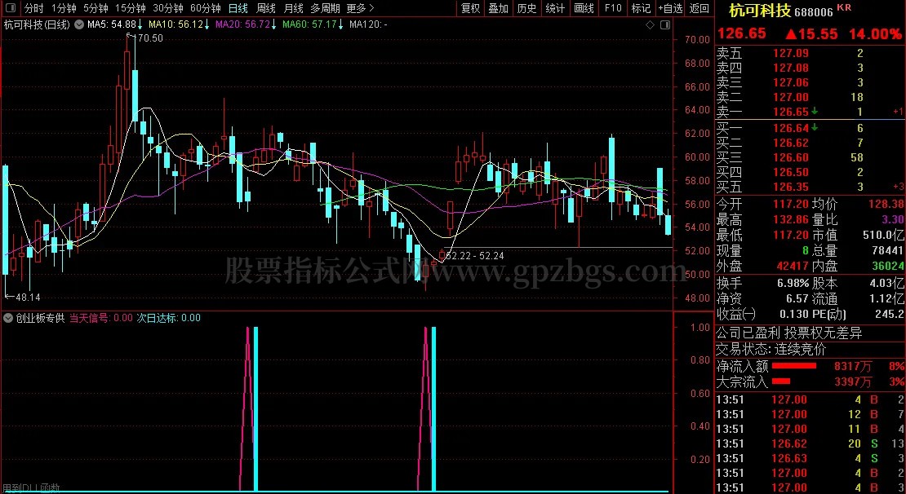
Task: Click the 杭可科技 stock name title
Action: [760, 11]
